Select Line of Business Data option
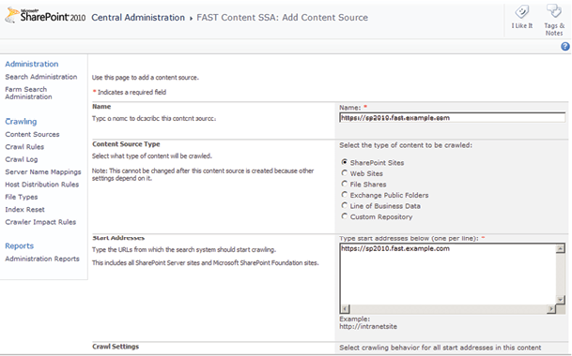This screenshot has height=356, width=572. tap(344, 205)
